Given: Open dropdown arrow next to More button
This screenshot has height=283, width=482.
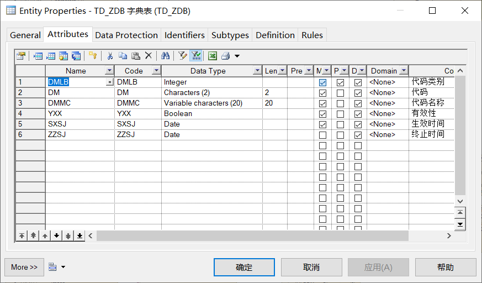Looking at the screenshot, I should click(x=63, y=267).
